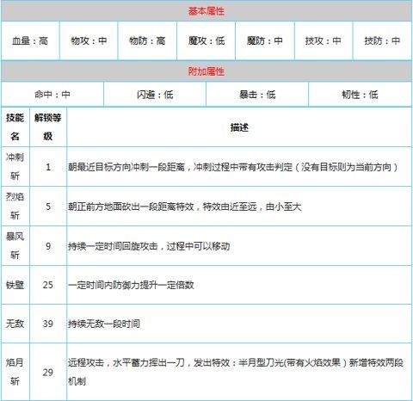Select the 命中：中 cell

[x=52, y=95]
